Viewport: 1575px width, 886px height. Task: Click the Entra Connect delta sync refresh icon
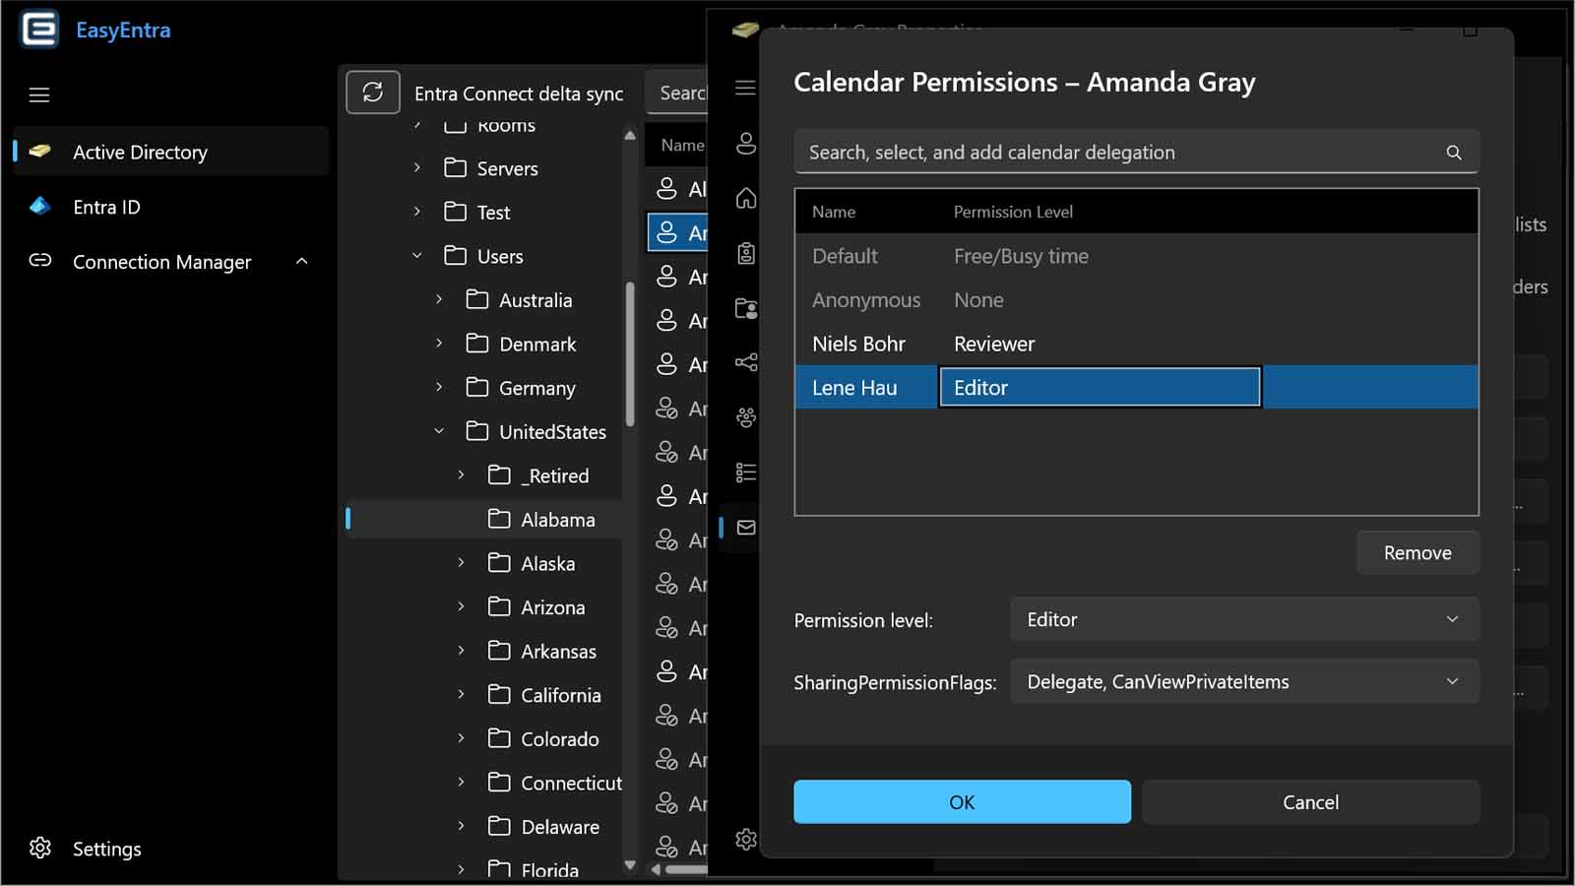click(x=372, y=93)
